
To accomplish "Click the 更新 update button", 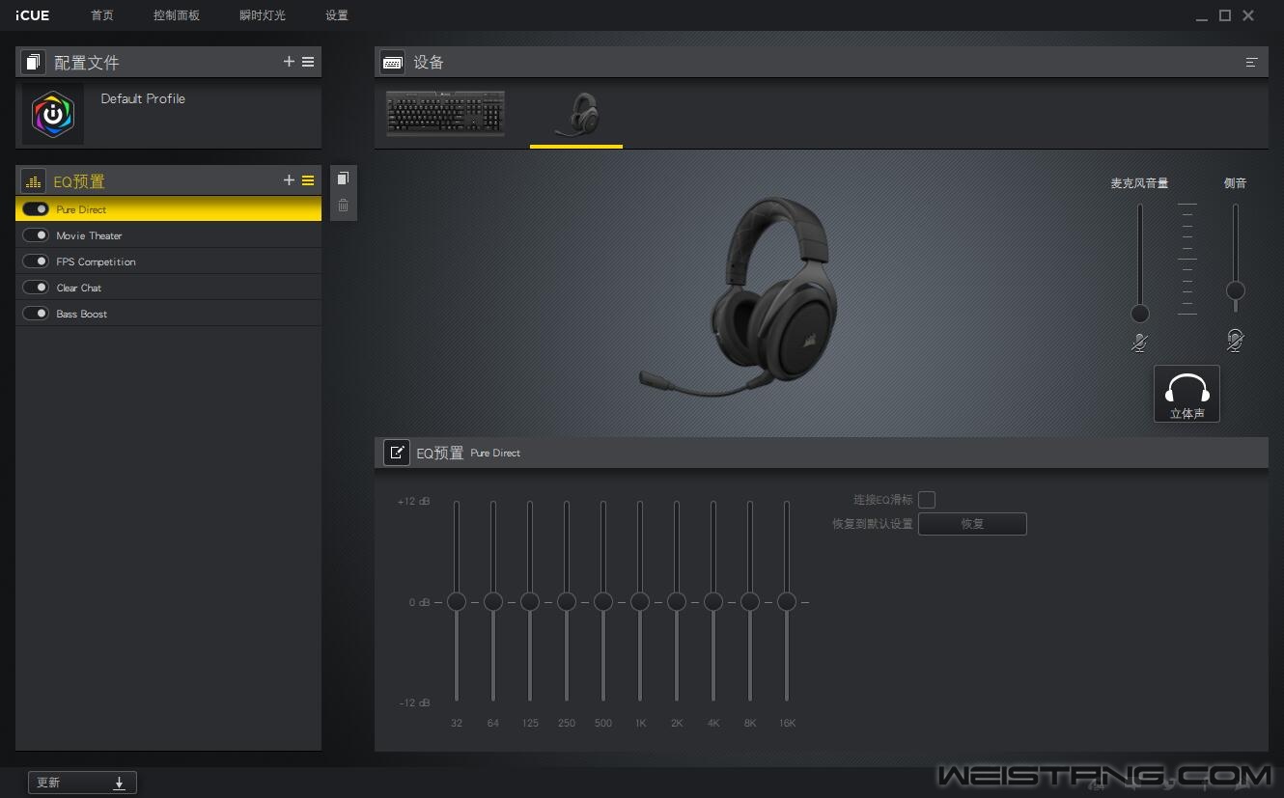I will pyautogui.click(x=82, y=783).
